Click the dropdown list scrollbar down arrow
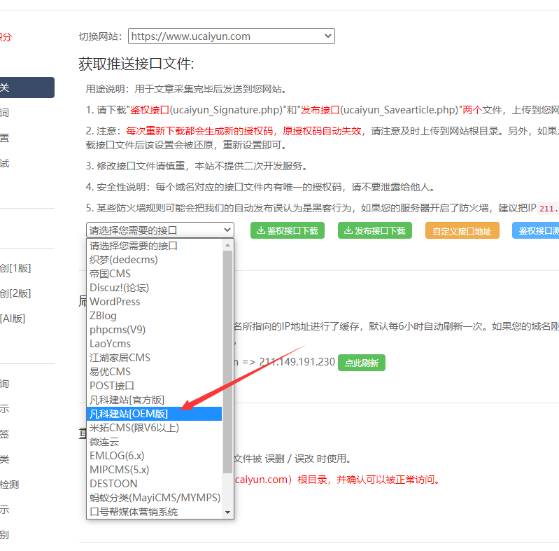The image size is (559, 551). click(227, 512)
